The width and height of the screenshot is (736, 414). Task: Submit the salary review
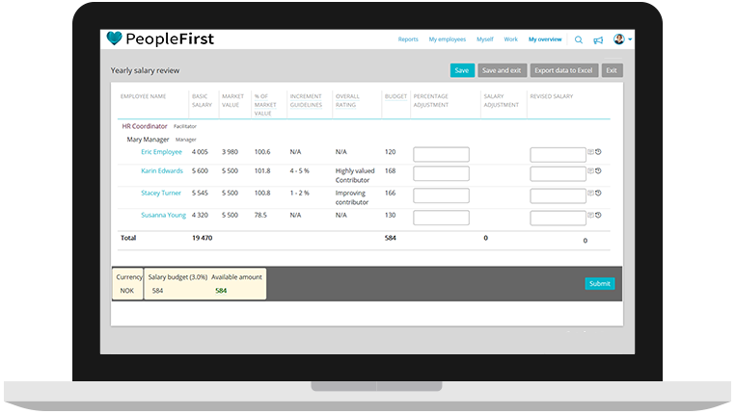[599, 283]
